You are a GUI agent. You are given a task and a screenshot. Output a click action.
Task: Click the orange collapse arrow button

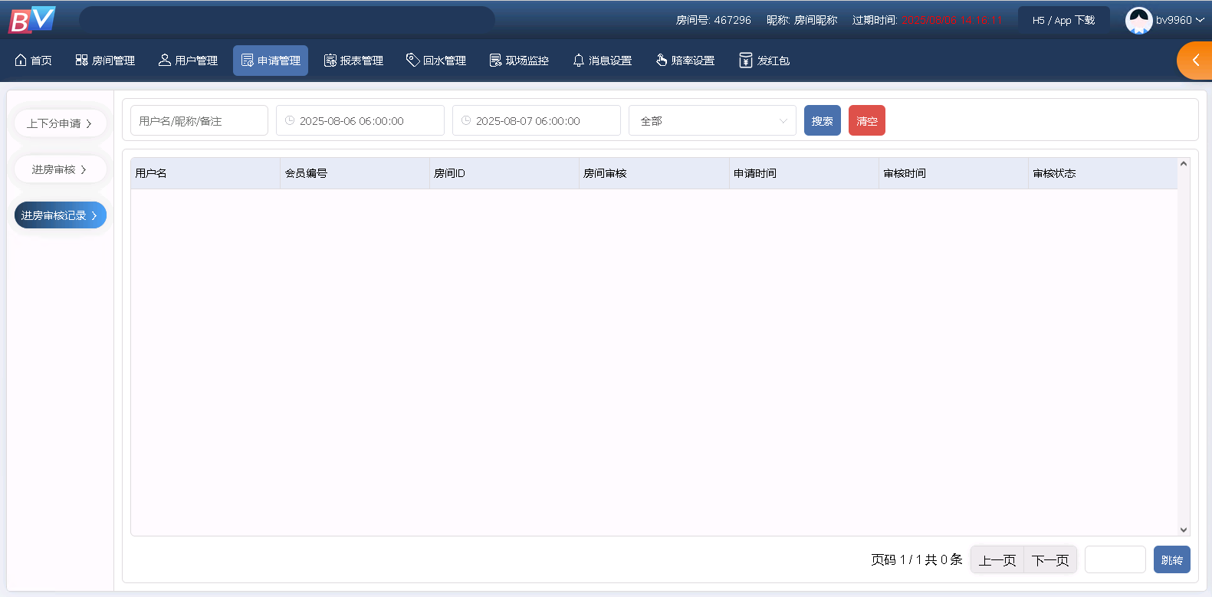1195,61
